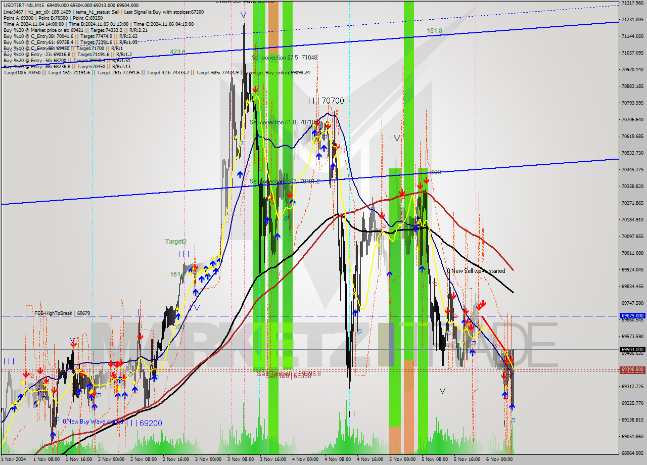Viewport: 647px width, 465px height.
Task: Select the '0 New Sell wave started' annotation
Action: pyautogui.click(x=476, y=271)
